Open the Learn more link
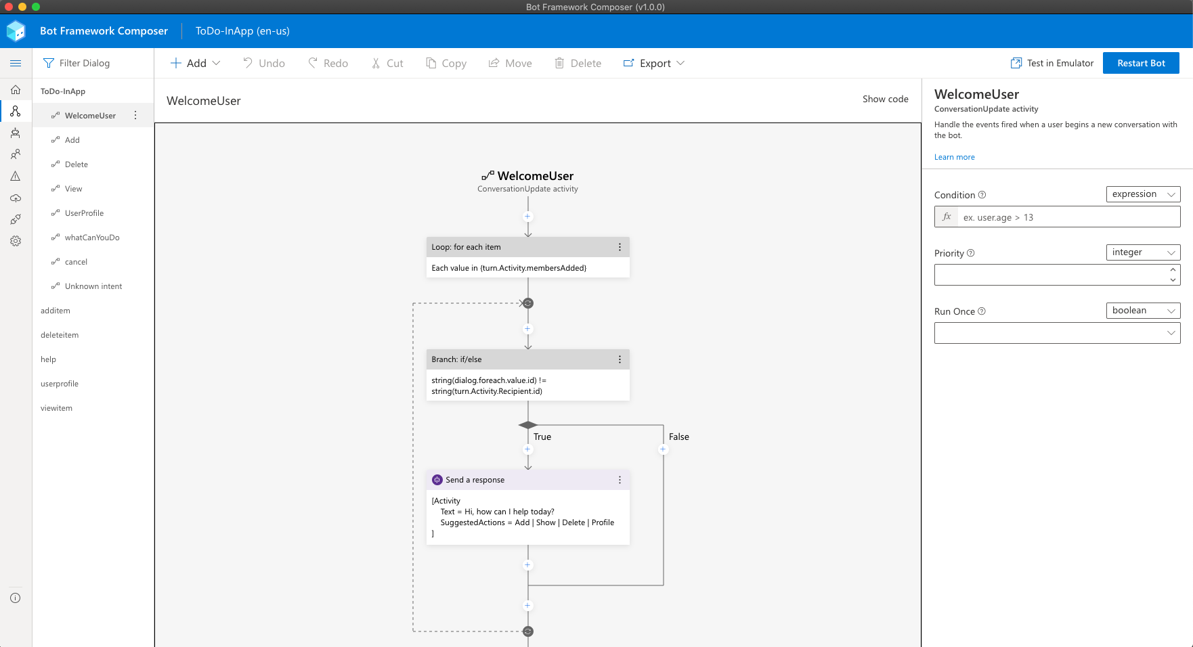1193x647 pixels. coord(955,157)
